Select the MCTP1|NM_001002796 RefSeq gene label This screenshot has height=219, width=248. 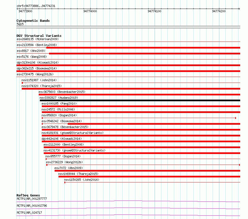(32, 206)
